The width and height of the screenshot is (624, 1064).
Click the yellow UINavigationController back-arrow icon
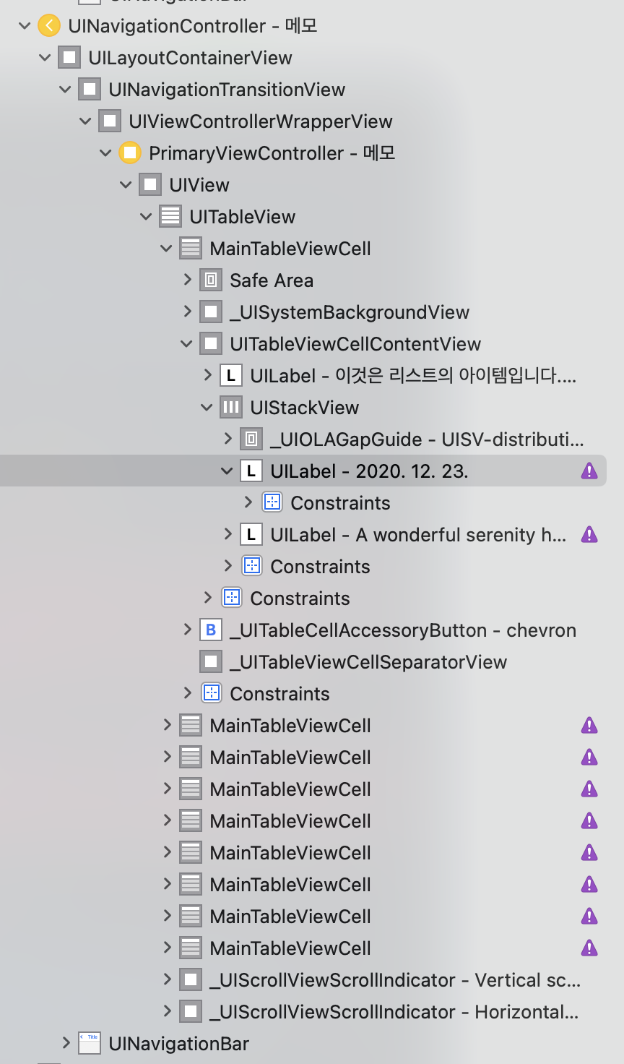(x=48, y=26)
